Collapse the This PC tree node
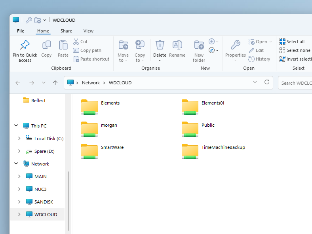This screenshot has height=234, width=312. pyautogui.click(x=16, y=126)
